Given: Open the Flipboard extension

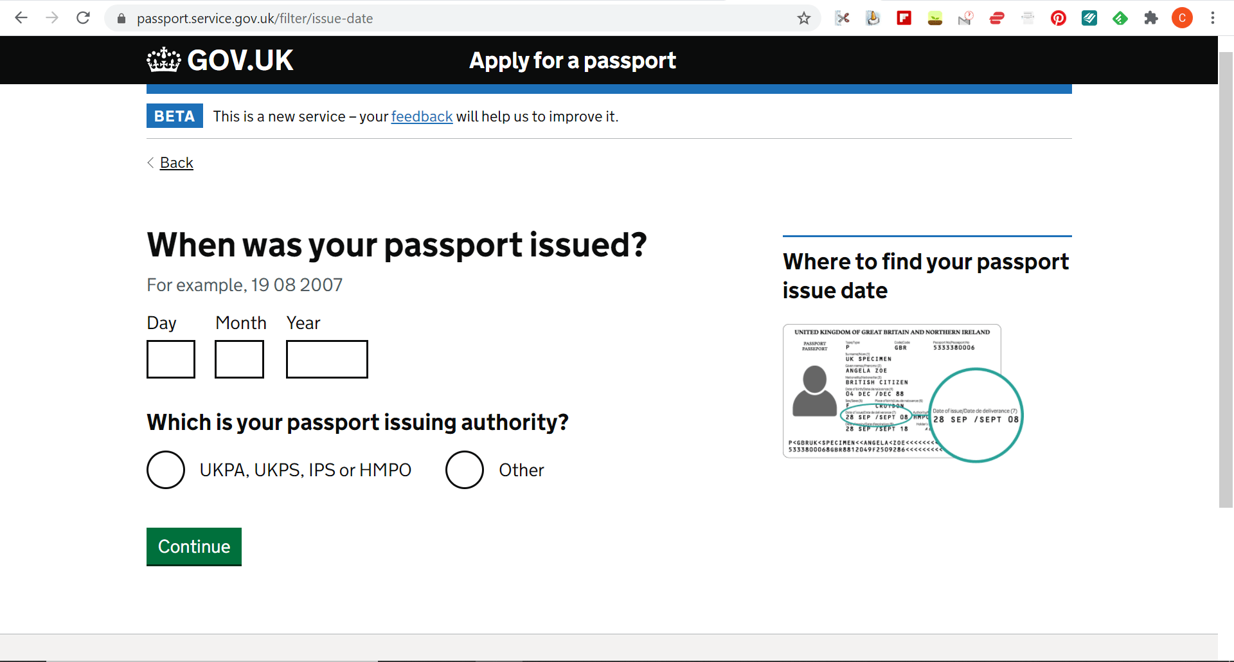Looking at the screenshot, I should tap(904, 18).
